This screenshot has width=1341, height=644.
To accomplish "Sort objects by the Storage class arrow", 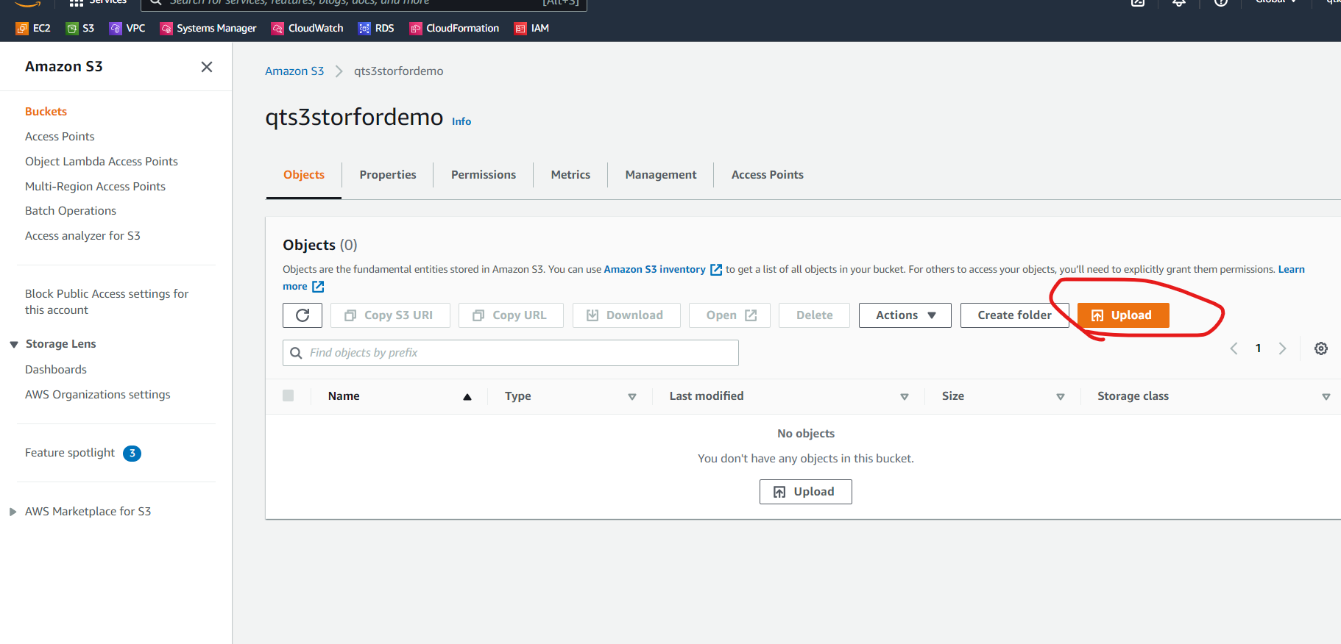I will [1326, 397].
